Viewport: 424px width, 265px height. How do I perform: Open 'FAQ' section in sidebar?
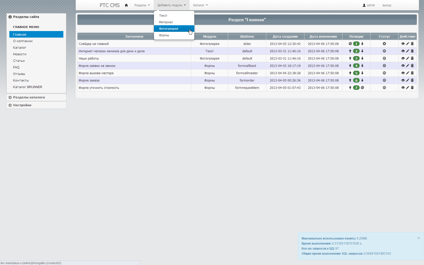tap(36, 67)
